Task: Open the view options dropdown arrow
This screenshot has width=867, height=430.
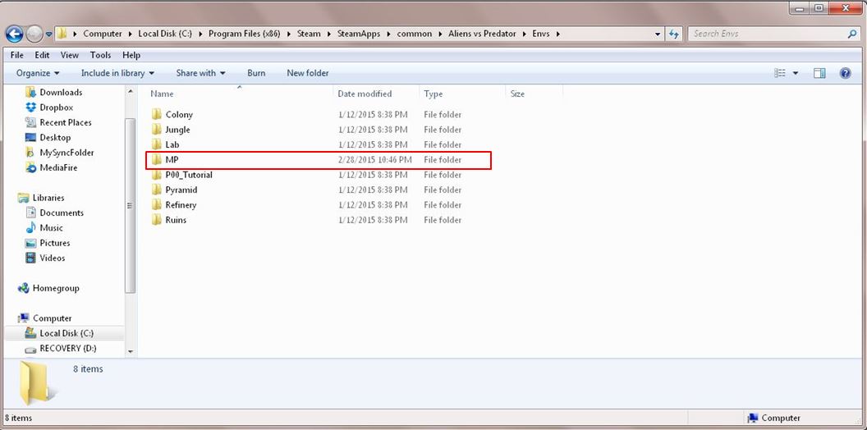Action: [x=796, y=73]
